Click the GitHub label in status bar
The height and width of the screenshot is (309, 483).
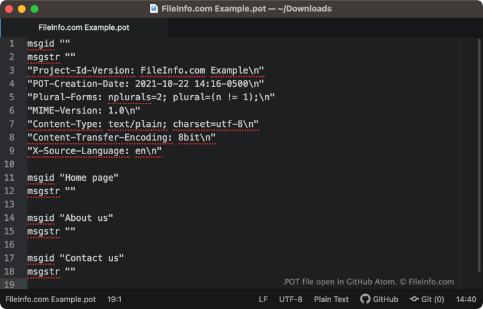(385, 299)
